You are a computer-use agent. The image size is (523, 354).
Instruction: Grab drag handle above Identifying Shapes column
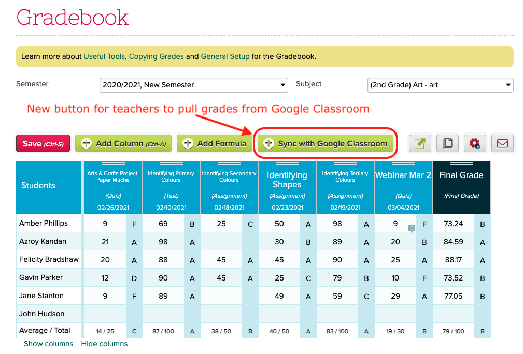(287, 164)
